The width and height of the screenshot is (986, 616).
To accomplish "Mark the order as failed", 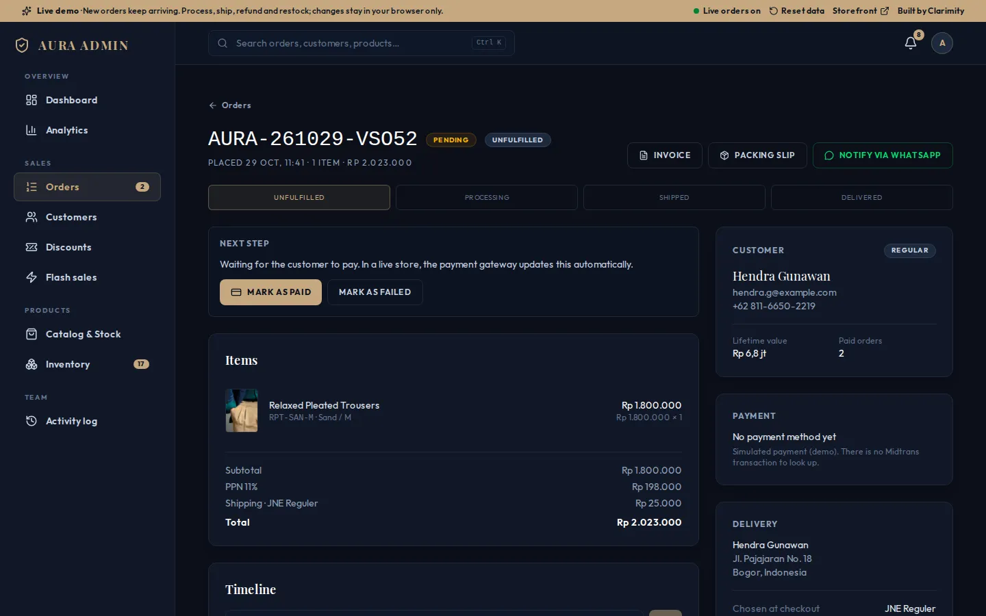I will click(x=375, y=292).
